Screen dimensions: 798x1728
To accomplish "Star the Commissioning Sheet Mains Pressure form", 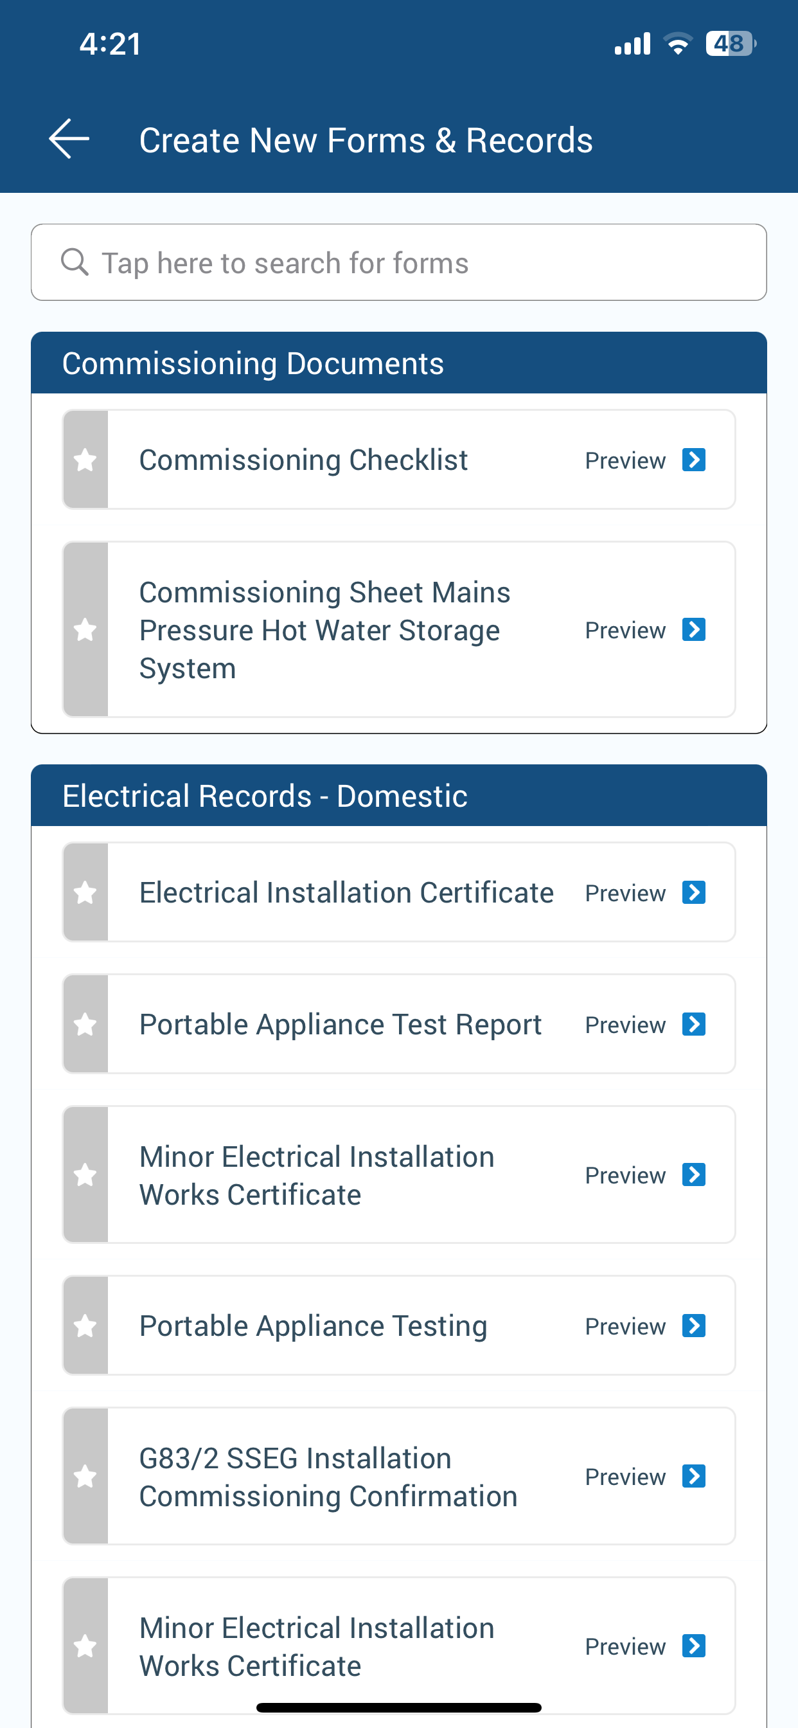I will pyautogui.click(x=85, y=630).
